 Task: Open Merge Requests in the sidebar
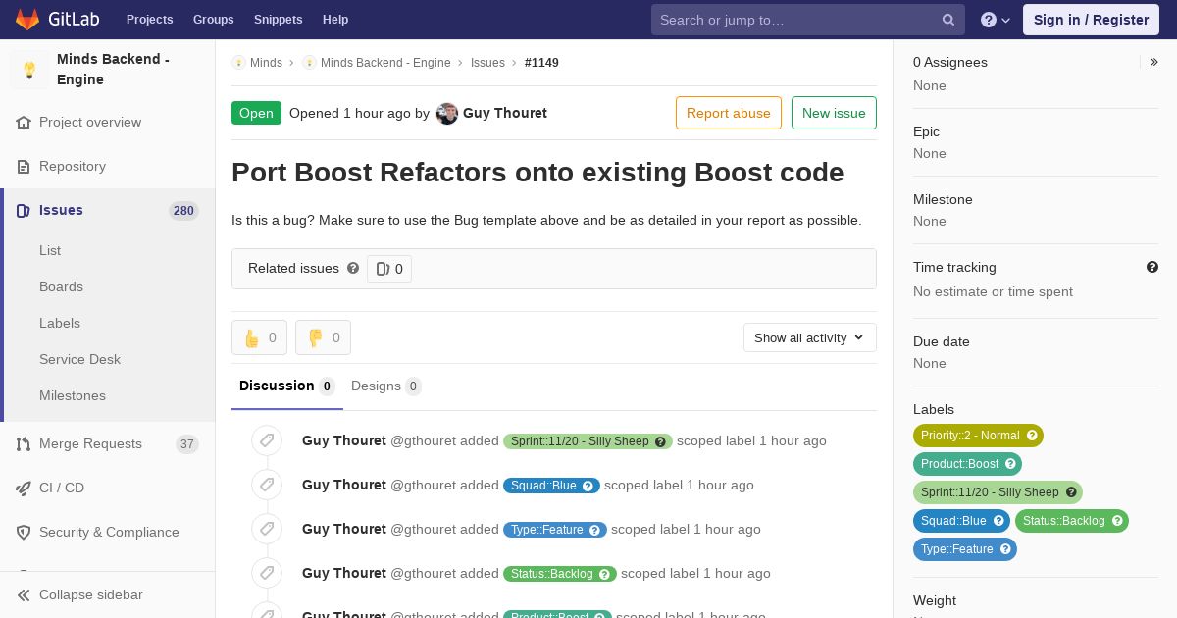point(90,443)
